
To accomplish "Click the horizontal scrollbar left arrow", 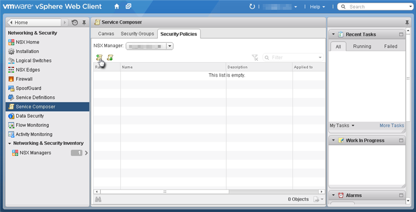I will (97, 192).
